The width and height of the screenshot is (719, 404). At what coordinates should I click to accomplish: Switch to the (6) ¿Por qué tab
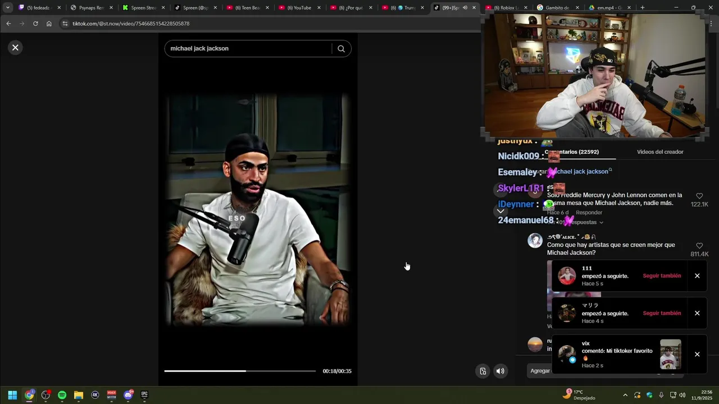pos(351,8)
